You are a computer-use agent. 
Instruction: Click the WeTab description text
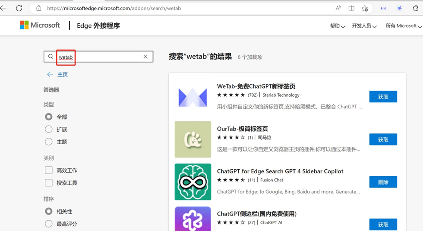coord(290,107)
